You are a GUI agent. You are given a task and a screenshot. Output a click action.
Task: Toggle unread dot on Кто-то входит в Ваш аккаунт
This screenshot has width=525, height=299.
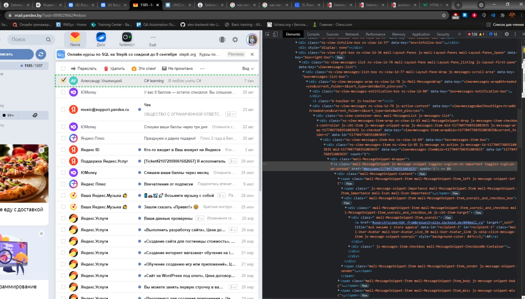140,150
